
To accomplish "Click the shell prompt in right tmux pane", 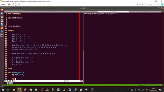I will pos(101,14).
